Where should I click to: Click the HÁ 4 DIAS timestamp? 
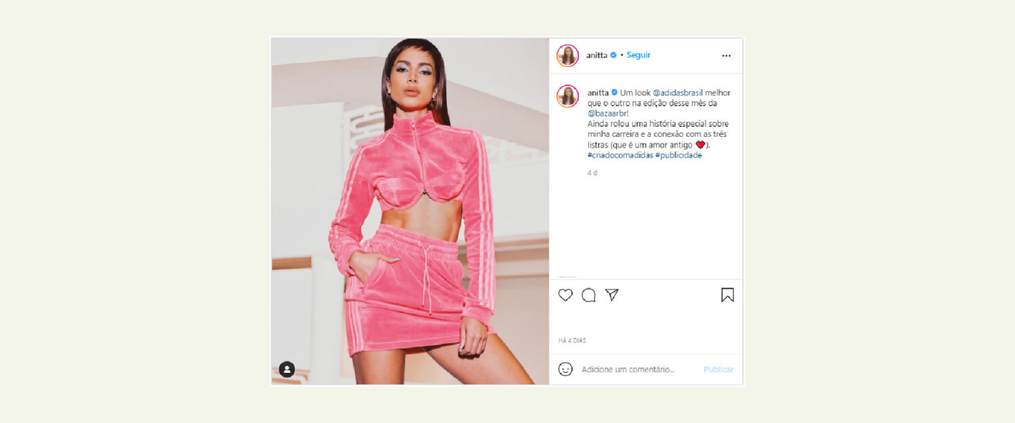pyautogui.click(x=572, y=340)
